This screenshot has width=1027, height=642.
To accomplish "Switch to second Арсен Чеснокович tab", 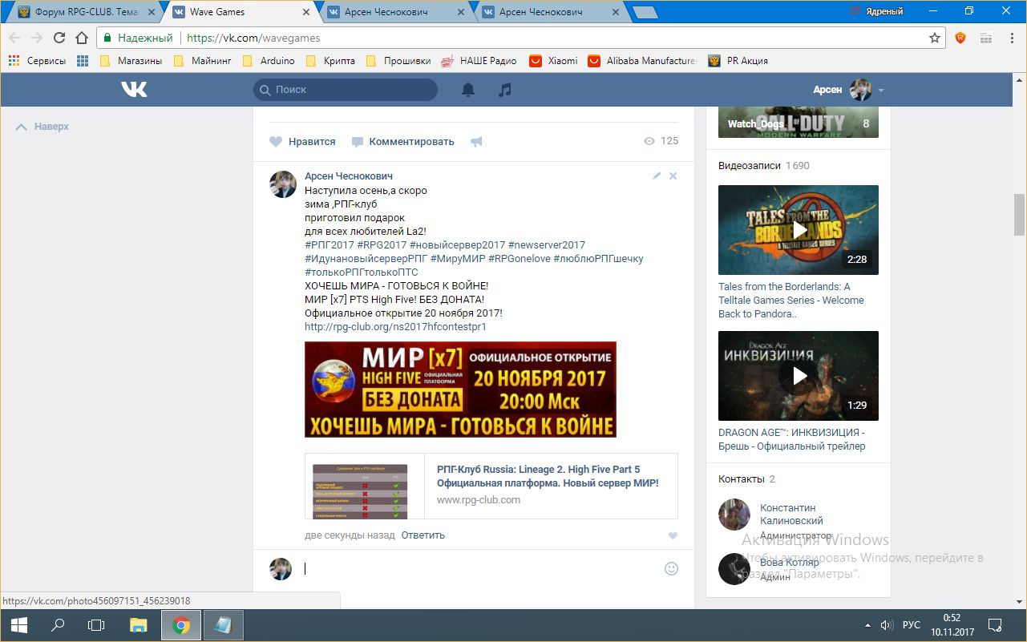I will pyautogui.click(x=393, y=12).
